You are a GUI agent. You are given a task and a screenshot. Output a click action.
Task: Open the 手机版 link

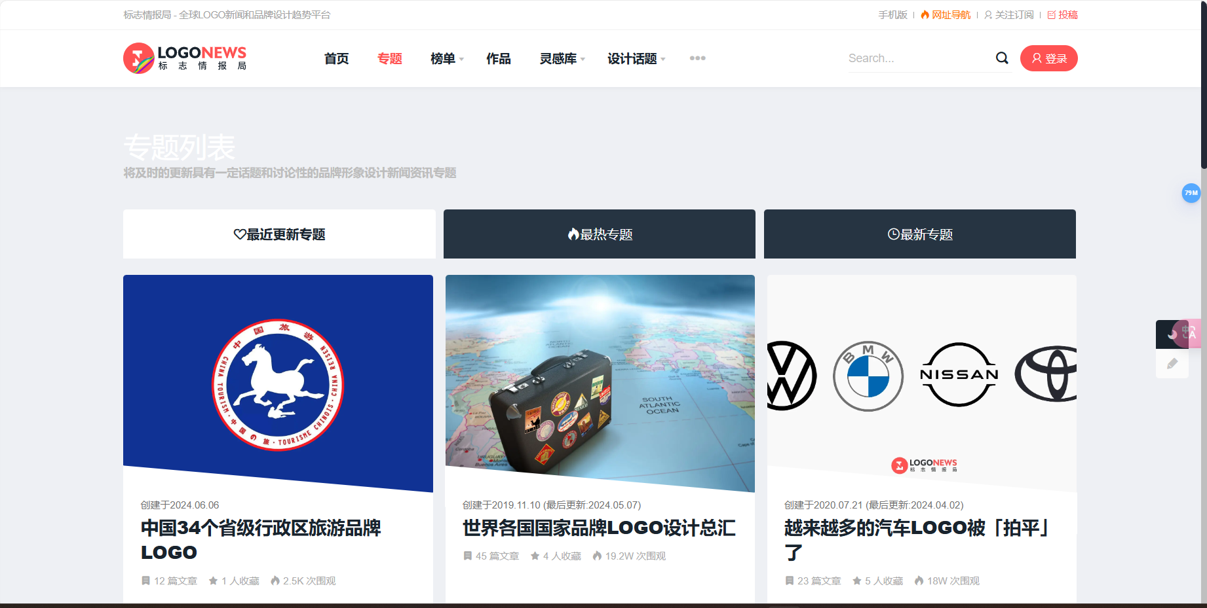[x=892, y=14]
